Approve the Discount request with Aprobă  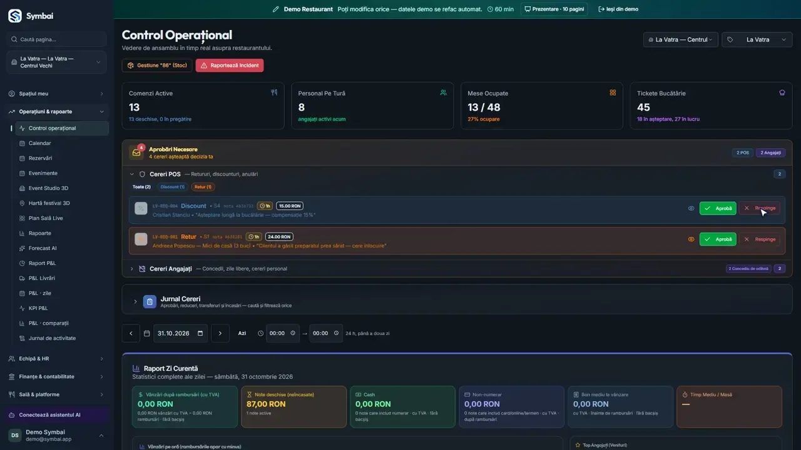[x=718, y=208]
